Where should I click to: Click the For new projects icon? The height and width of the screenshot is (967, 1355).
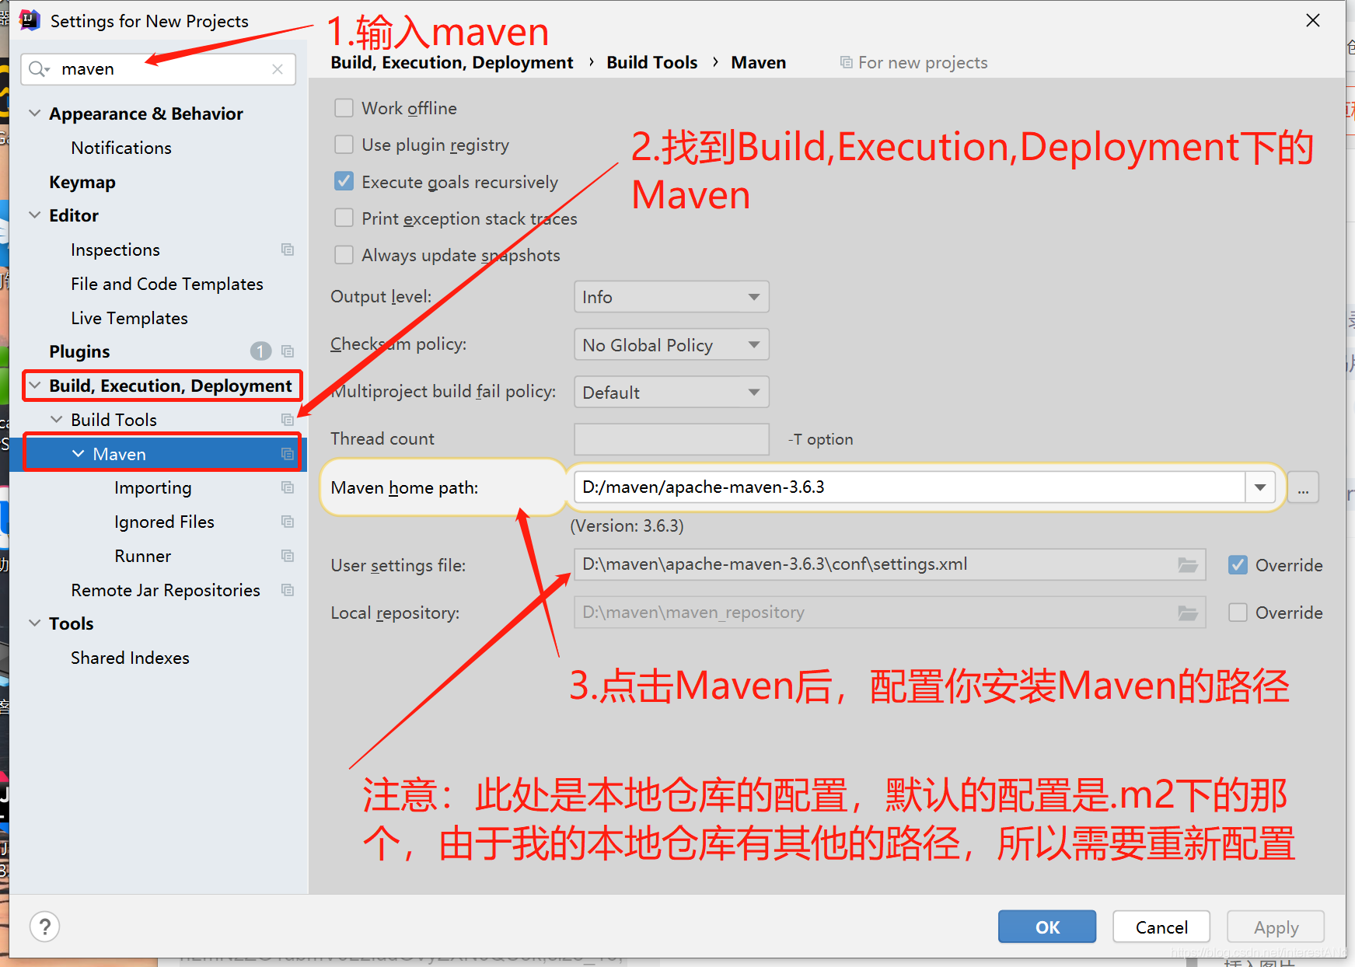(847, 62)
